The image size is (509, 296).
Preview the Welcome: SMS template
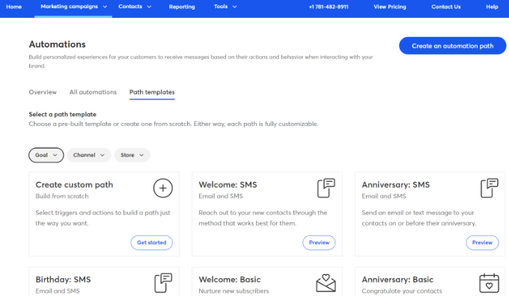[319, 243]
